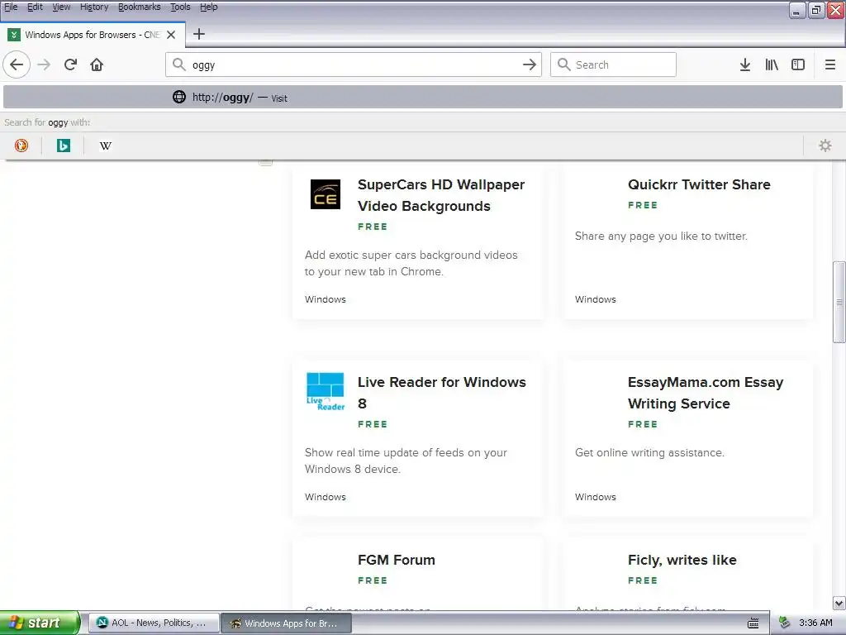
Task: Reload the current page
Action: click(x=70, y=64)
